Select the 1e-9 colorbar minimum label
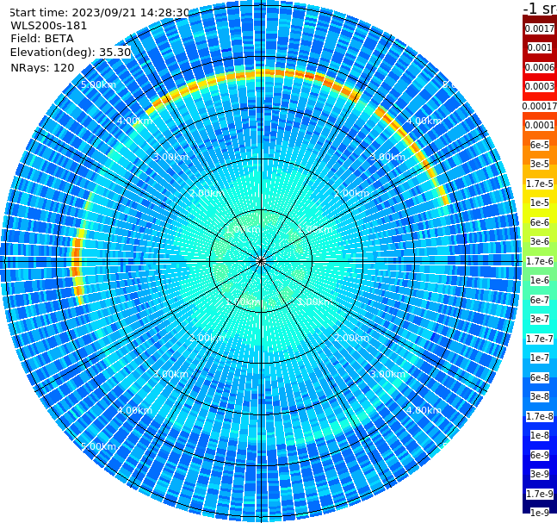557x523 pixels. [x=540, y=513]
